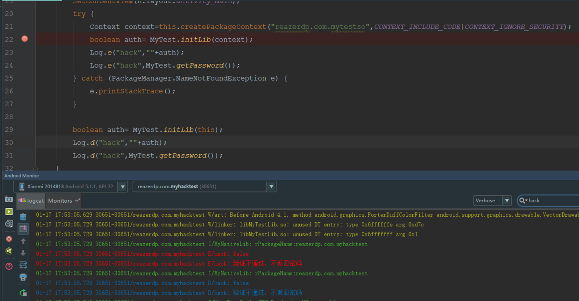Click e.printStackTrace() on line 26
Screen dimensions: 579x301
point(133,91)
